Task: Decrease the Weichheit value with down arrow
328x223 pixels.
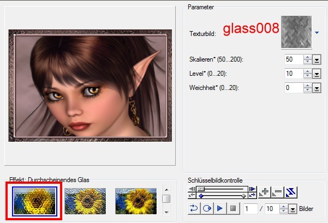Action: [x=307, y=91]
